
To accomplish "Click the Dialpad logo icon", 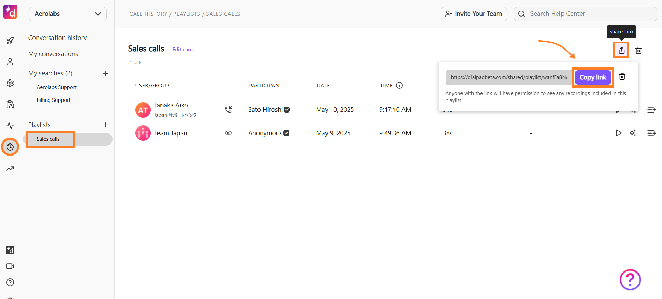I will 10,12.
